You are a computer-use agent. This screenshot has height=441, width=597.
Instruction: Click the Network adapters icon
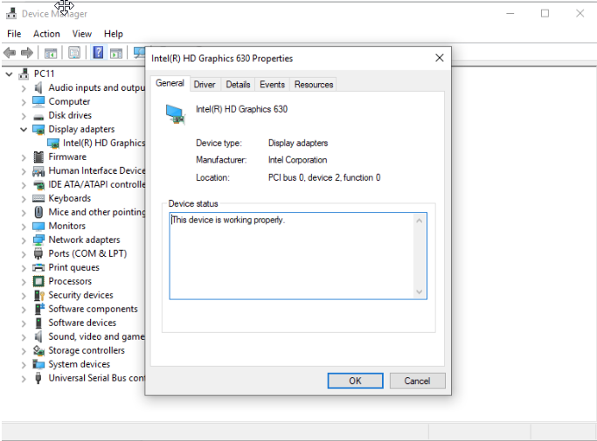tap(38, 240)
